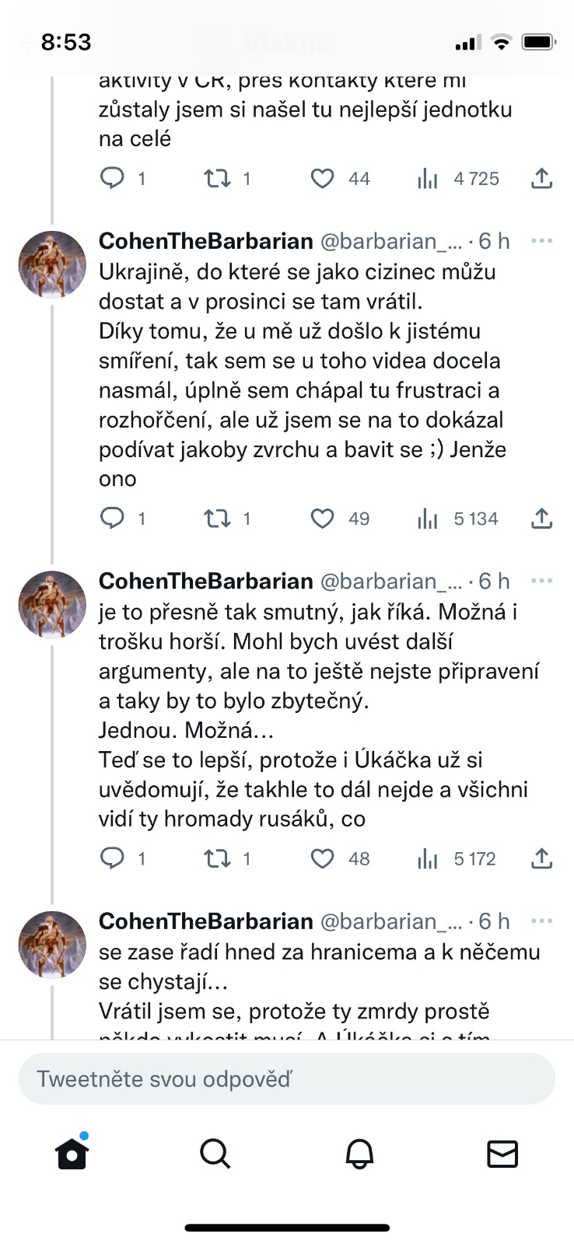Image resolution: width=574 pixels, height=1244 pixels.
Task: View analytics showing 5 134 views
Action: pos(428,519)
